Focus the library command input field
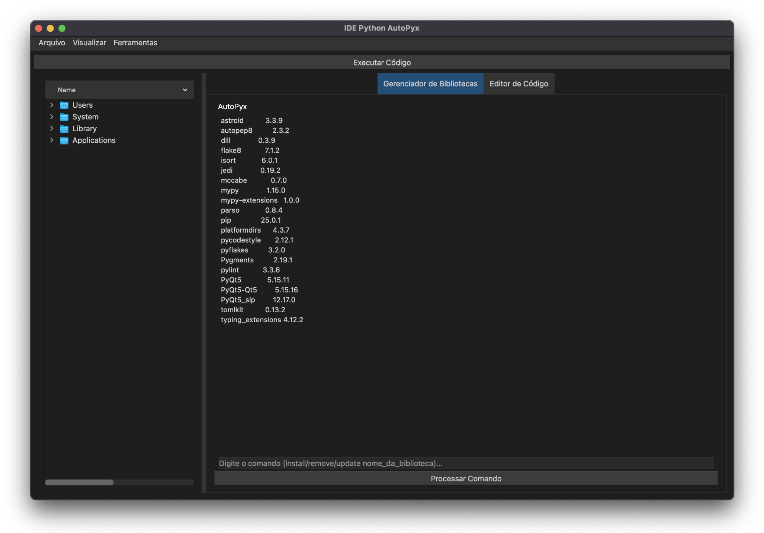 coord(466,463)
